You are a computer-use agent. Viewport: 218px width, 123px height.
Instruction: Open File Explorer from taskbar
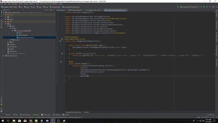(14, 121)
